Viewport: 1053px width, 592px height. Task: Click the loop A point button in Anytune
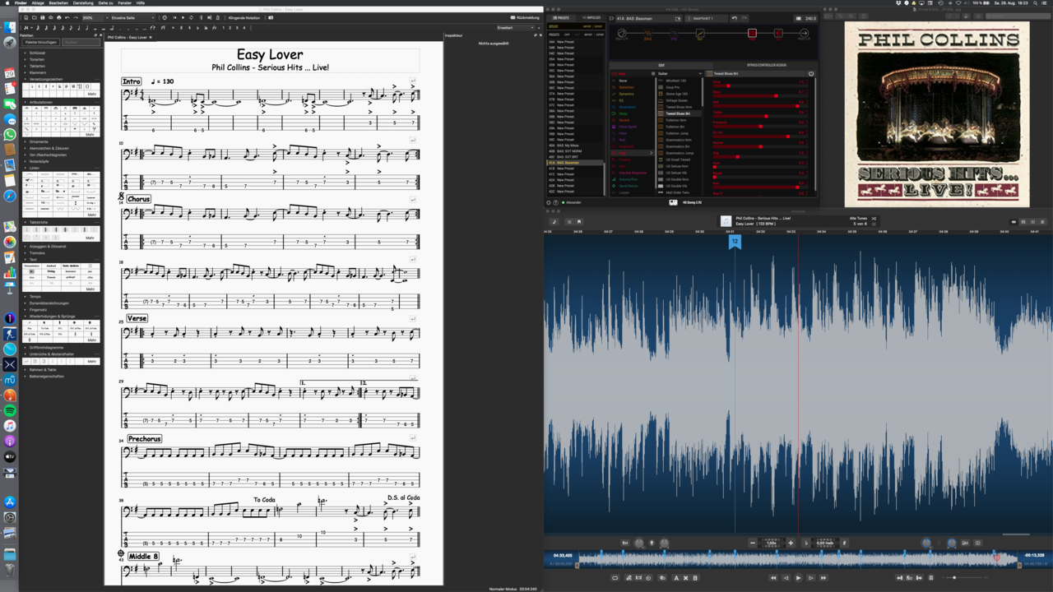[676, 577]
